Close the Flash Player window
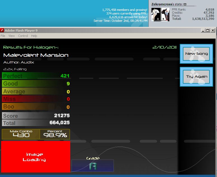 point(213,30)
